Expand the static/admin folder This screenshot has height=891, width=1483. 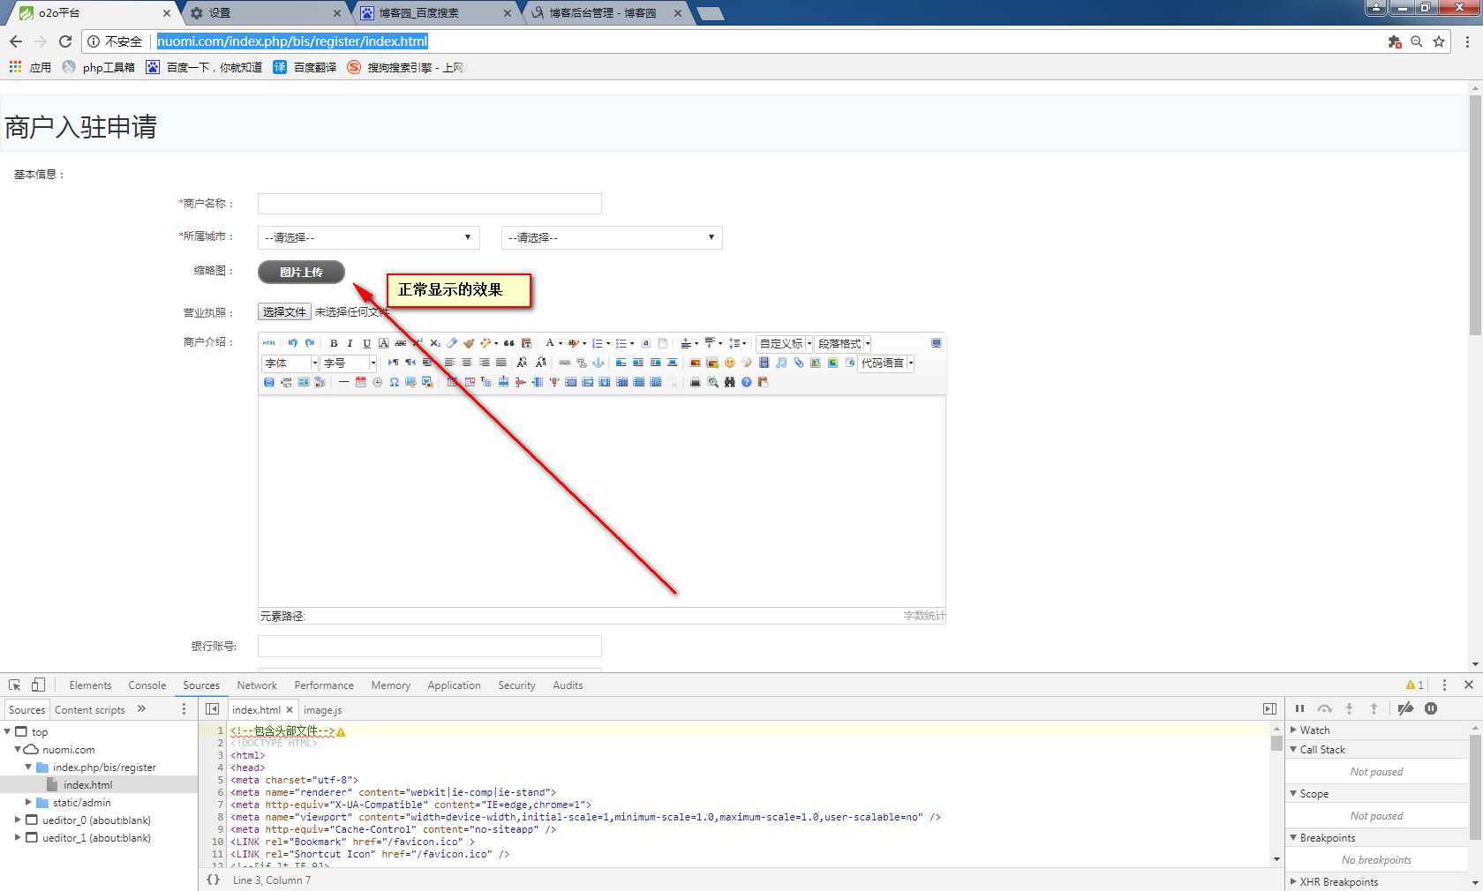[28, 803]
